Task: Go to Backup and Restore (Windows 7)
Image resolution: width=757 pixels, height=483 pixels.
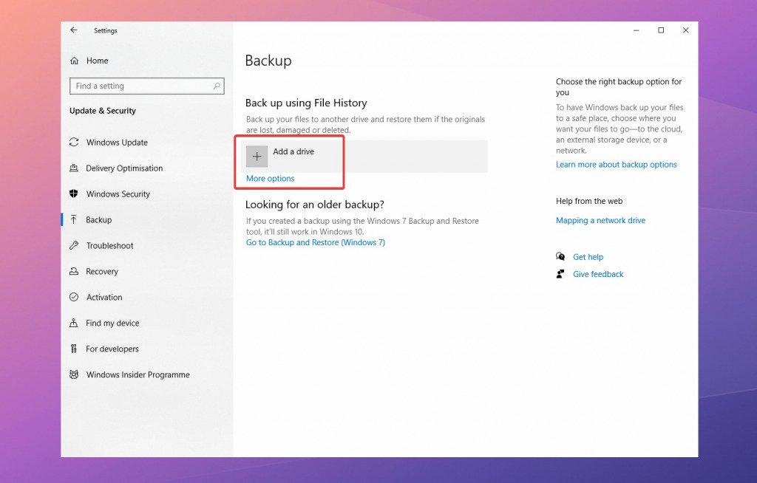Action: 316,242
